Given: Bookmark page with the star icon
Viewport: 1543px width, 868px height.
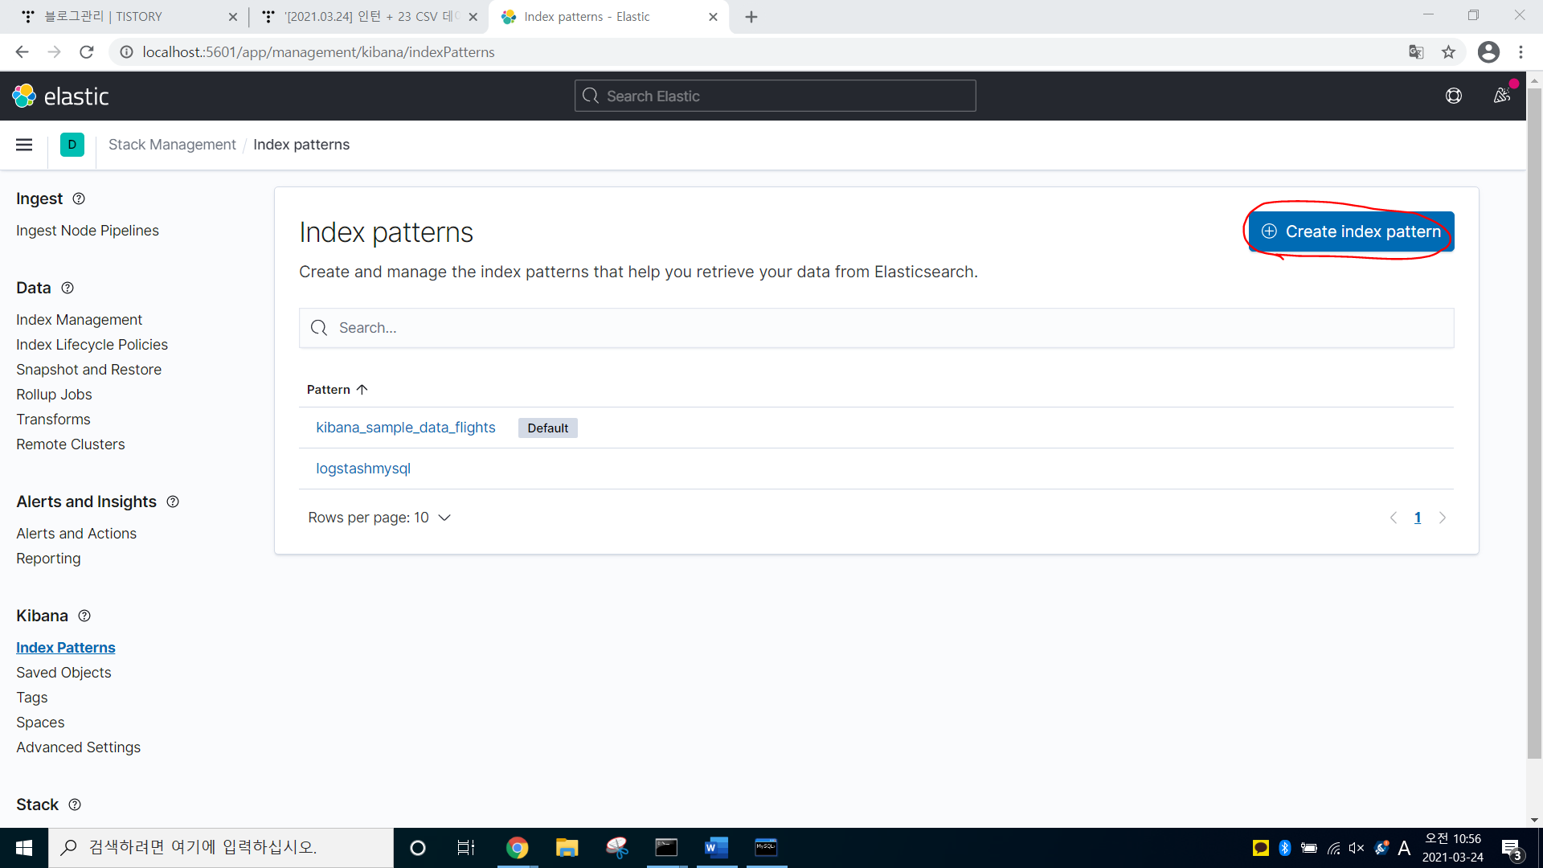Looking at the screenshot, I should [x=1448, y=52].
